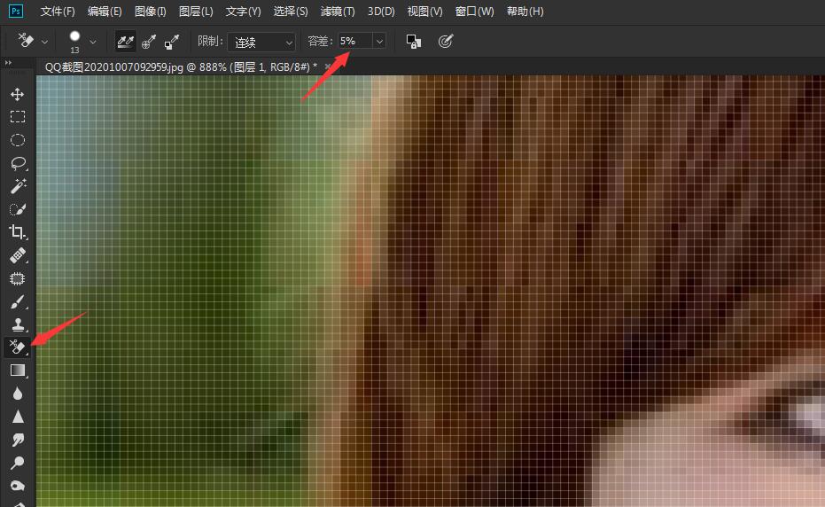Select the Clone Stamp tool

18,324
